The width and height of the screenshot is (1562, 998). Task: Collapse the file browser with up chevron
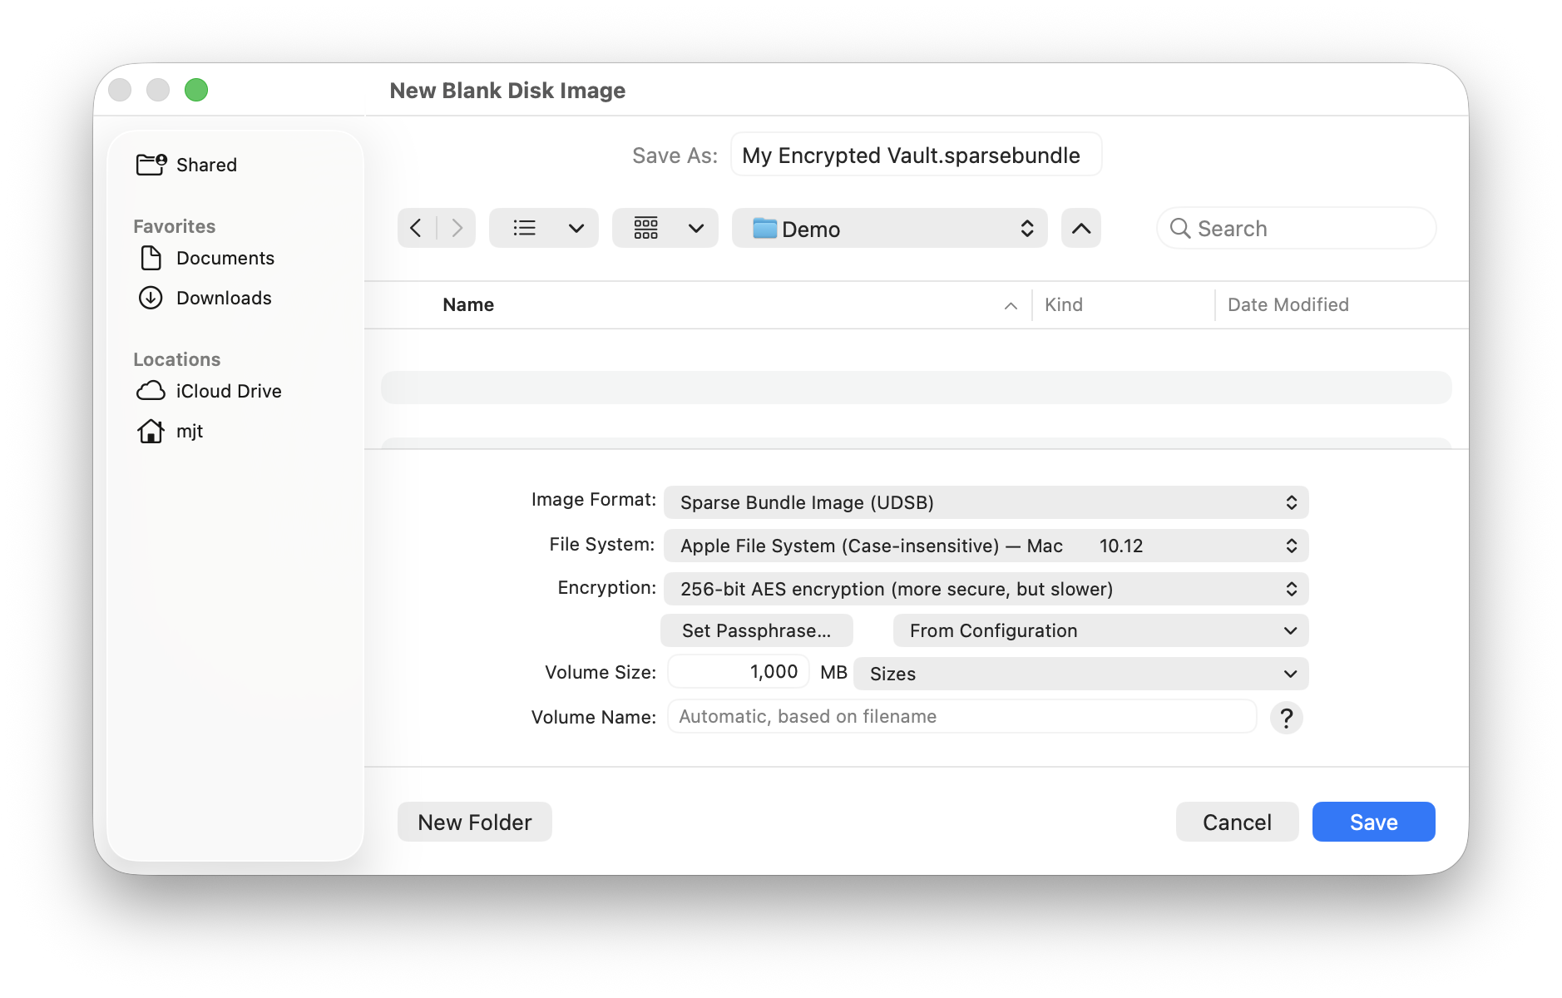click(1080, 228)
